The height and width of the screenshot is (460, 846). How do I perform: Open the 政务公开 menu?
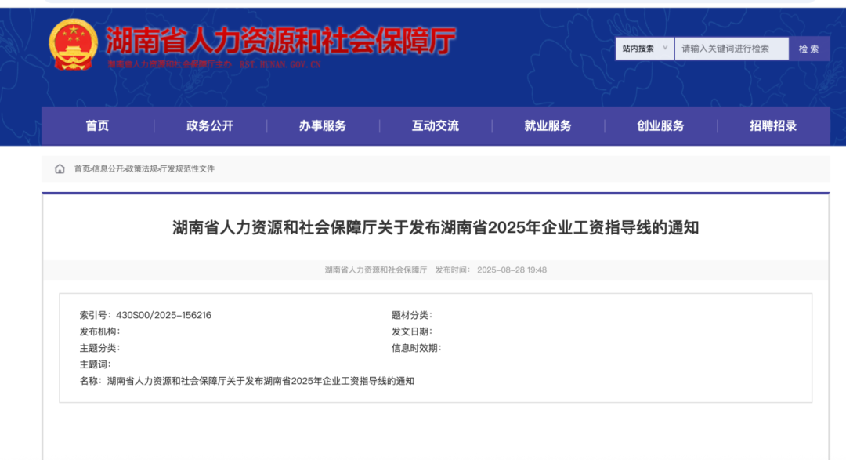tap(209, 125)
